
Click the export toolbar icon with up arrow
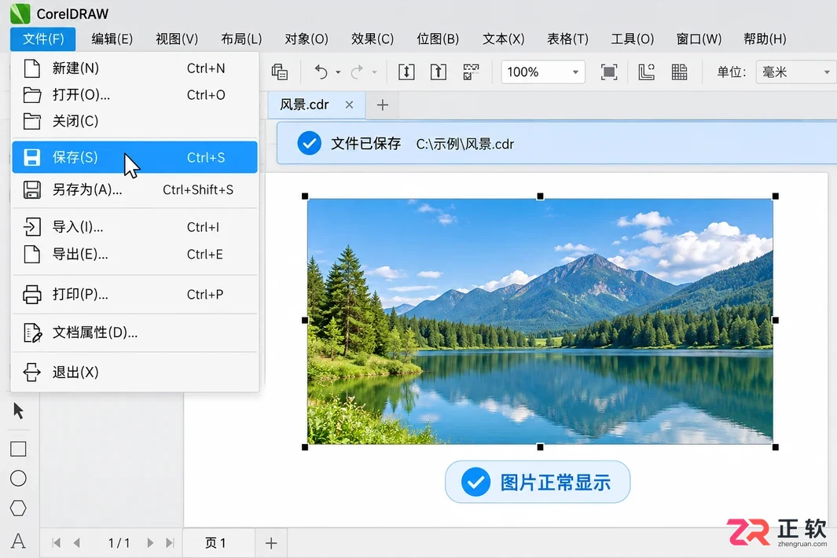pyautogui.click(x=439, y=72)
